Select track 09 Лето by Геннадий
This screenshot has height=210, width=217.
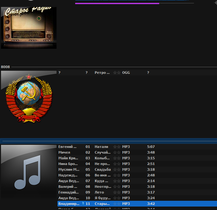click(x=137, y=192)
